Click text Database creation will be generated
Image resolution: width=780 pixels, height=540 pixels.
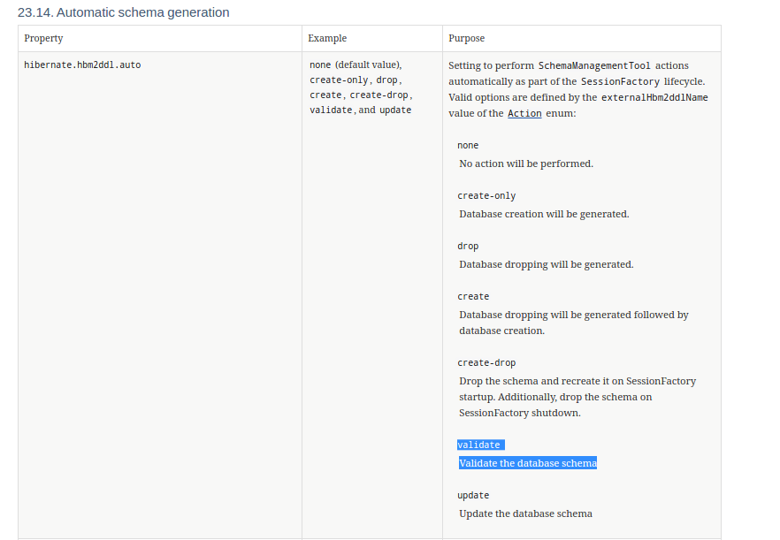point(543,214)
